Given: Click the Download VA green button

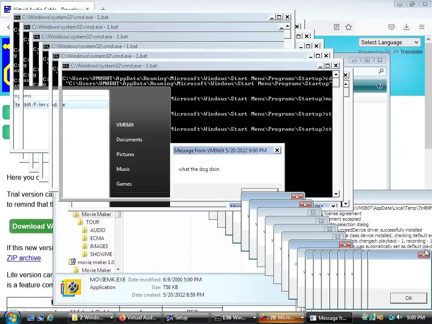Looking at the screenshot, I should (x=31, y=226).
